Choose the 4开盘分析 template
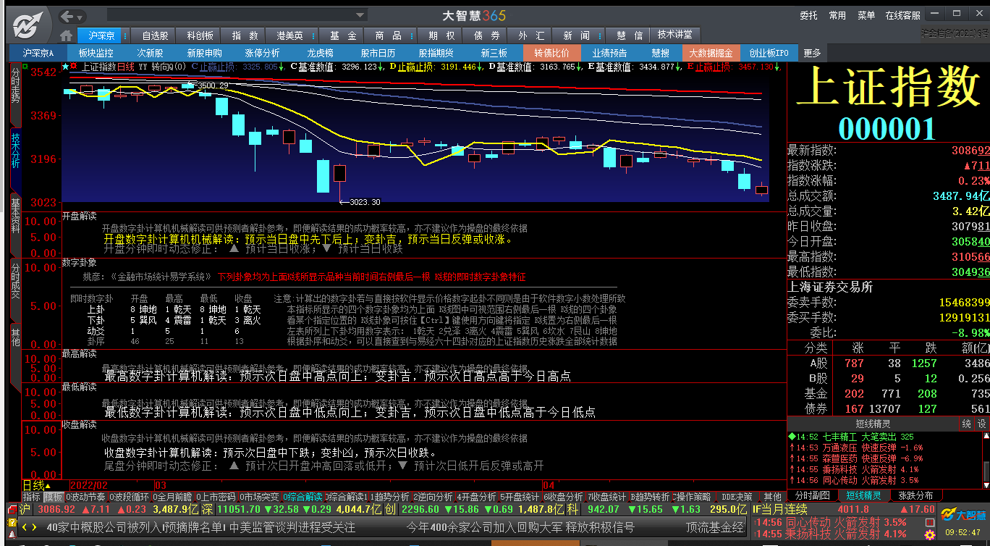Viewport: 990px width, 546px height. coord(476,497)
